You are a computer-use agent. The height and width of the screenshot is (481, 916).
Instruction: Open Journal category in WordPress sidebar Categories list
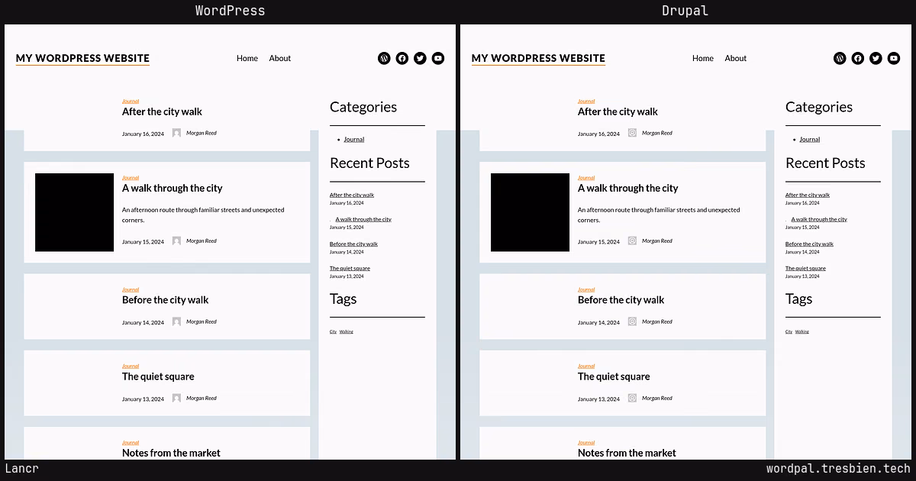[x=354, y=140]
